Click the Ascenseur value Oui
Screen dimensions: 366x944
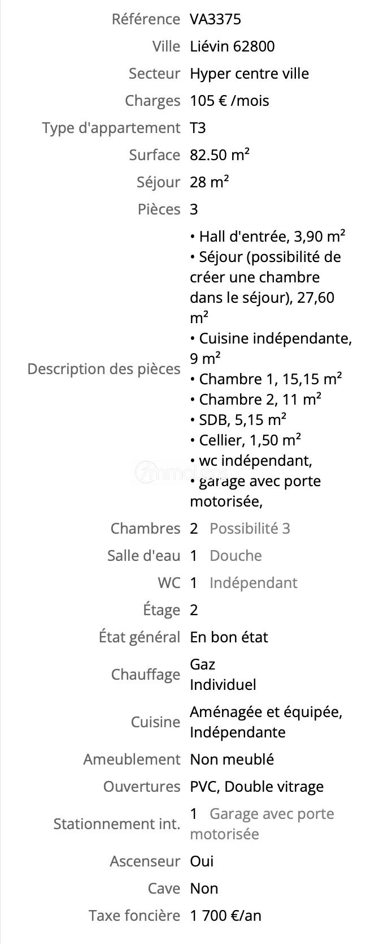tap(202, 861)
